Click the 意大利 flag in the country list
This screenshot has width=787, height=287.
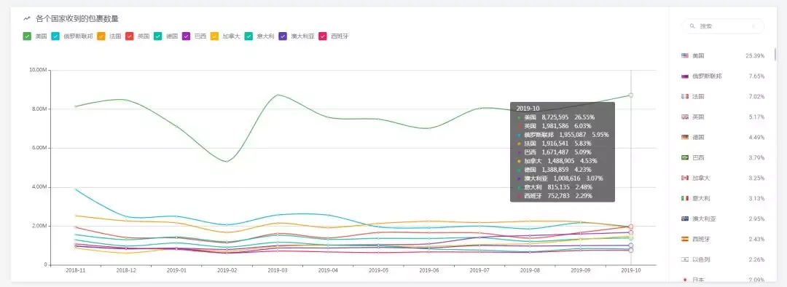684,198
